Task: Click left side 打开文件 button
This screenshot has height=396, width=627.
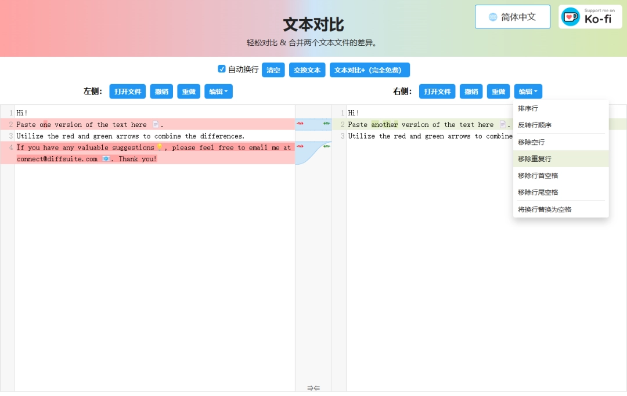Action: click(127, 92)
